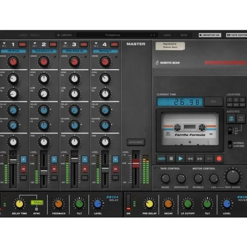Open the Library menu
Image resolution: width=247 pixels, height=248 pixels.
[64, 35]
